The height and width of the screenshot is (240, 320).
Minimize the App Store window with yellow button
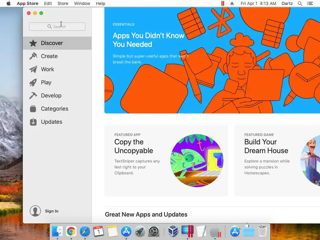coord(35,13)
